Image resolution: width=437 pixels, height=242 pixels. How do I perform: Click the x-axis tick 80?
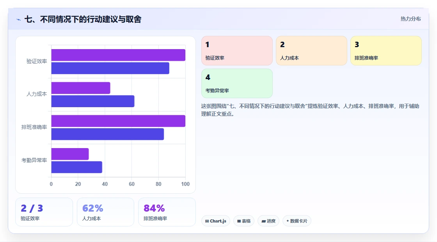click(158, 184)
